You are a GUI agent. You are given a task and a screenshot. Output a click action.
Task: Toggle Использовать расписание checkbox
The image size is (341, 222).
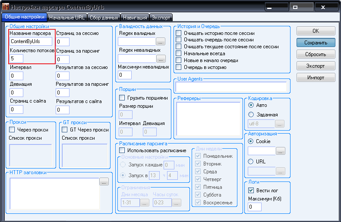pyautogui.click(x=122, y=150)
